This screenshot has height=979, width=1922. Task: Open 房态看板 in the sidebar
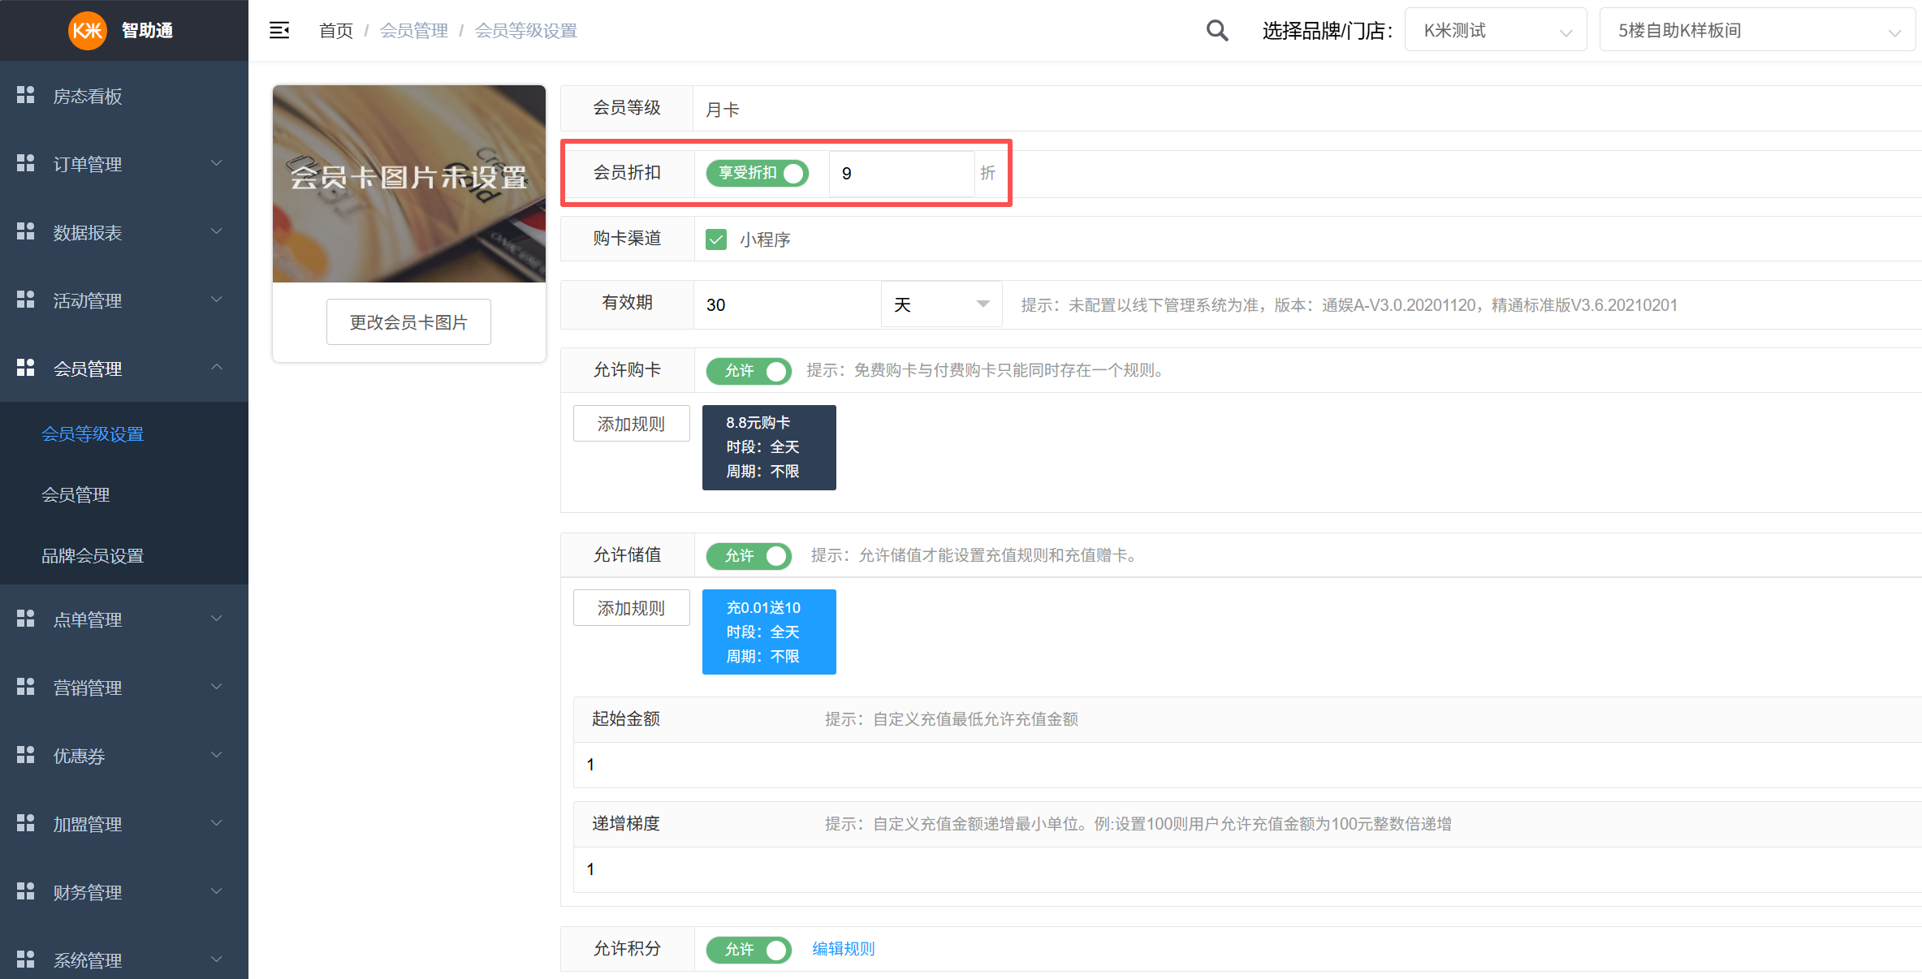[88, 97]
